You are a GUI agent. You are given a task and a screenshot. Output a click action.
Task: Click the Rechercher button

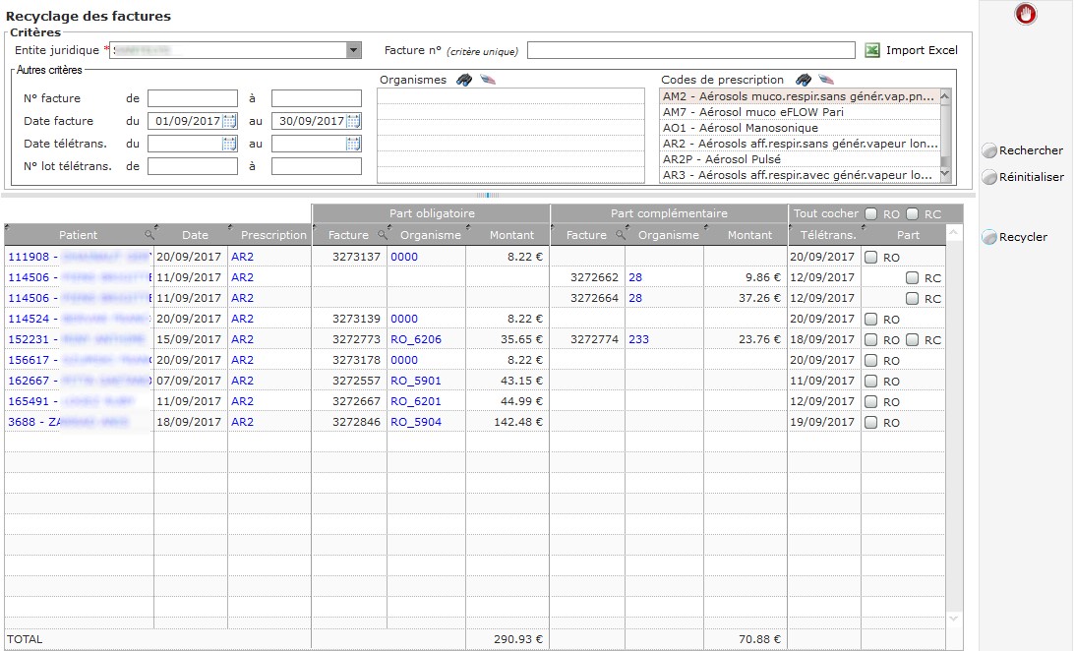[x=1022, y=150]
